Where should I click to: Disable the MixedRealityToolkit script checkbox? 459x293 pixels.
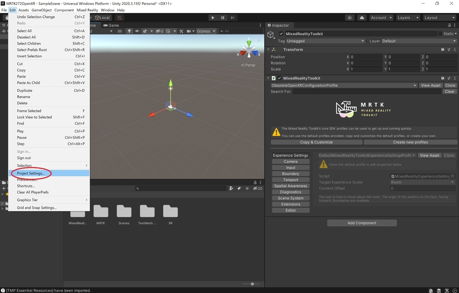[280, 78]
